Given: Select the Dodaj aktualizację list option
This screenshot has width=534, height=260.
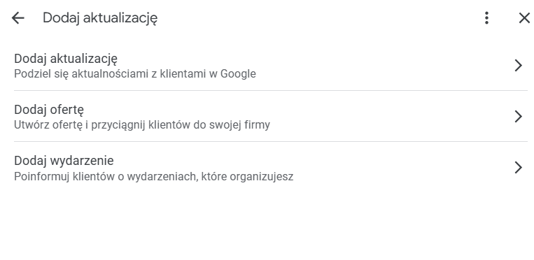Looking at the screenshot, I should click(270, 65).
